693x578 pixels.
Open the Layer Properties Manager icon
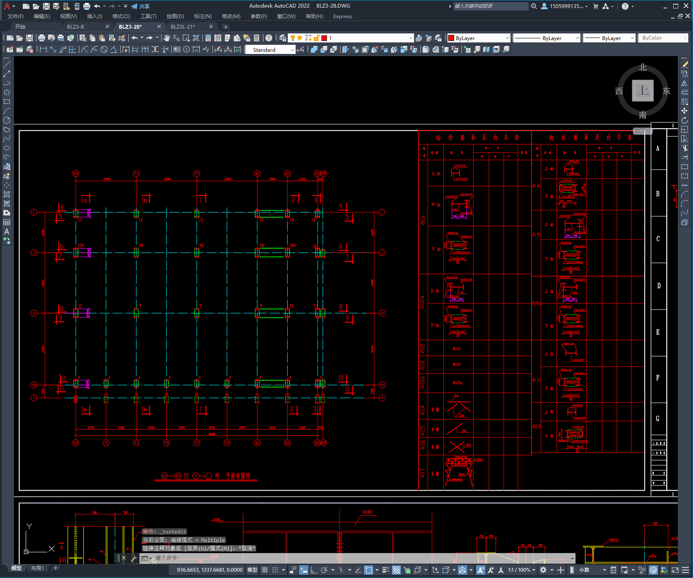click(x=283, y=38)
